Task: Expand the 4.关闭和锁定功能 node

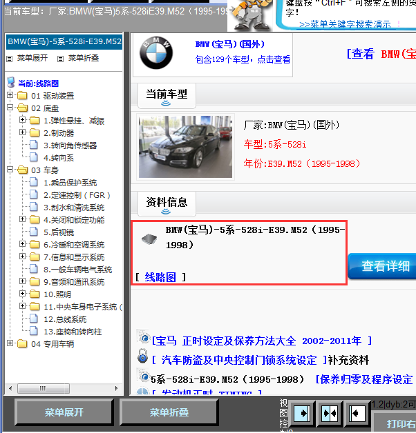Action: coord(22,219)
